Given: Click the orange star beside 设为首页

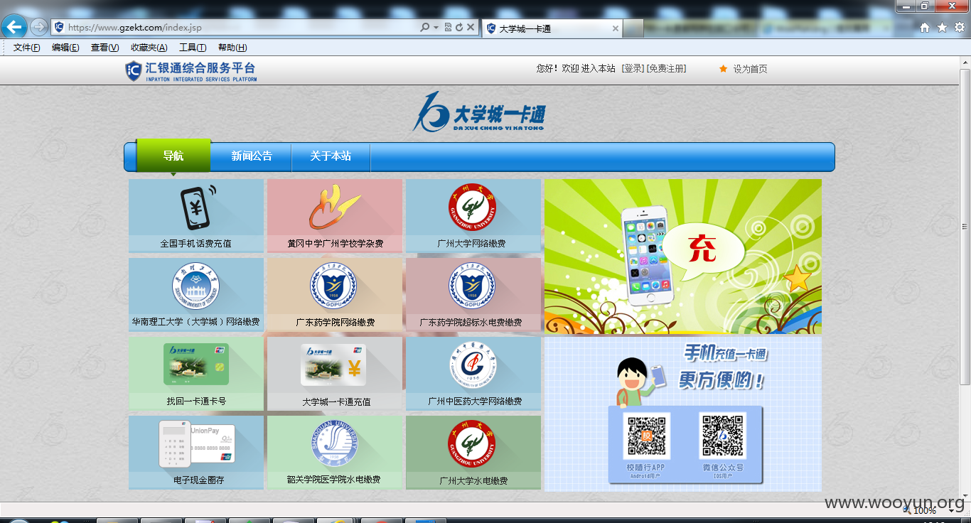Looking at the screenshot, I should (x=723, y=69).
